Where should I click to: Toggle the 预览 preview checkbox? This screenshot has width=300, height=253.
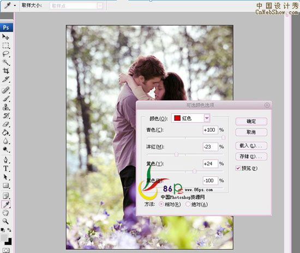(238, 168)
